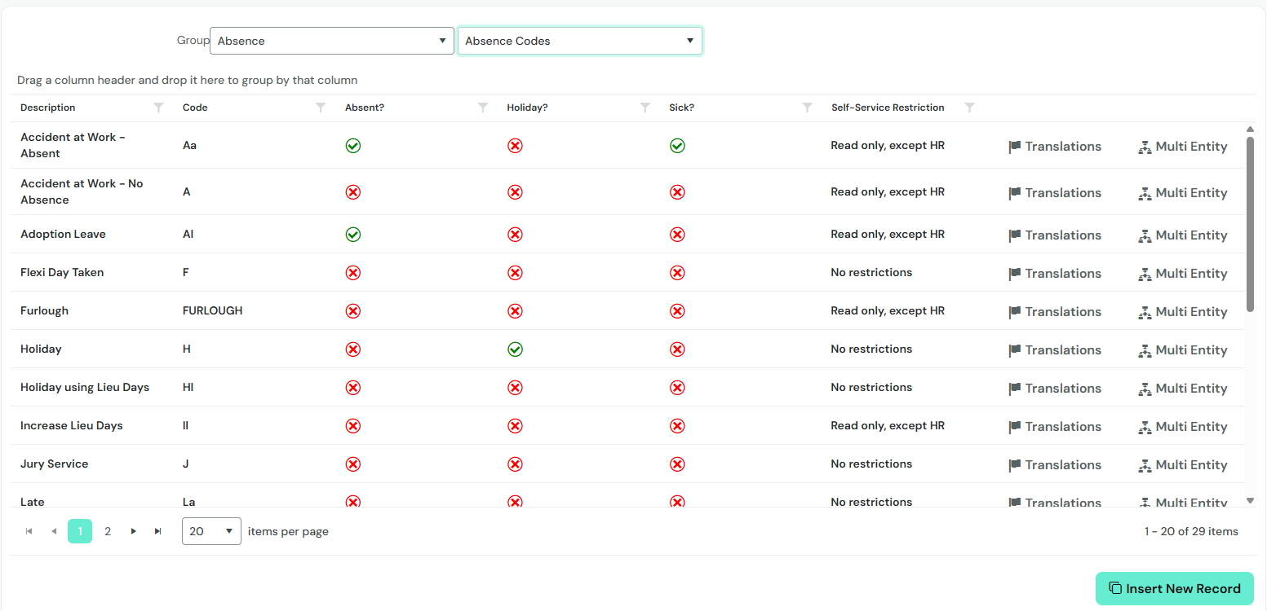Sort by the Holiday? column header
Viewport: 1267px width, 611px height.
tap(527, 108)
